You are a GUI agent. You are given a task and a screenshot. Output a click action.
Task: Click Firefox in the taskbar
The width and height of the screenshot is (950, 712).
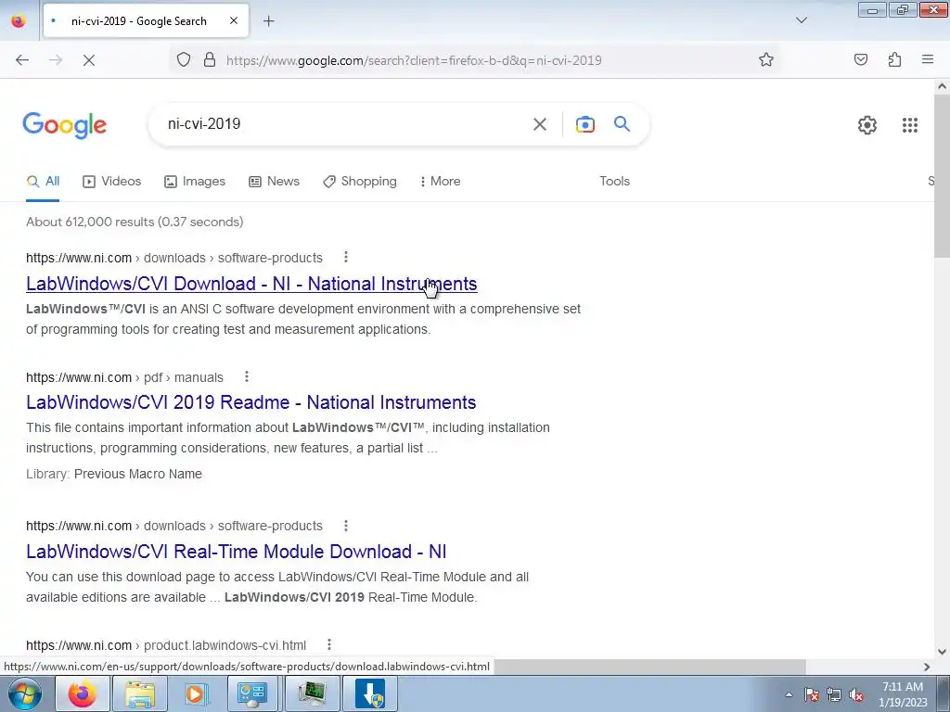(83, 693)
